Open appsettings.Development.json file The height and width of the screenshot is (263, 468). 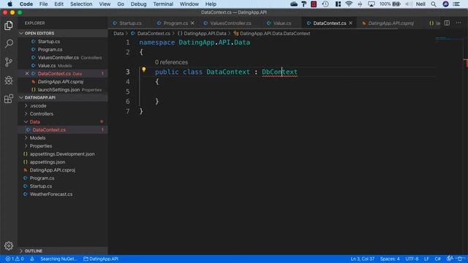(62, 154)
